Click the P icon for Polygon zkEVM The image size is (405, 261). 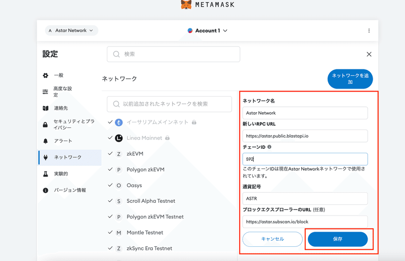[119, 170]
